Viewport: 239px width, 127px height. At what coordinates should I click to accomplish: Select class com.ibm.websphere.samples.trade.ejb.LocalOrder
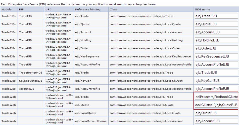(x=145, y=48)
